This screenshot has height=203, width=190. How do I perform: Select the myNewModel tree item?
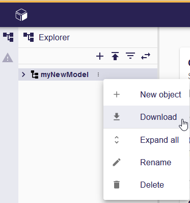[x=65, y=74]
